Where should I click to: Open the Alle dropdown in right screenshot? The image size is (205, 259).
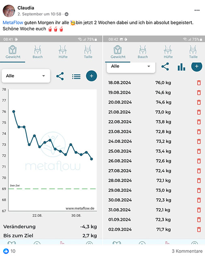[x=131, y=67]
